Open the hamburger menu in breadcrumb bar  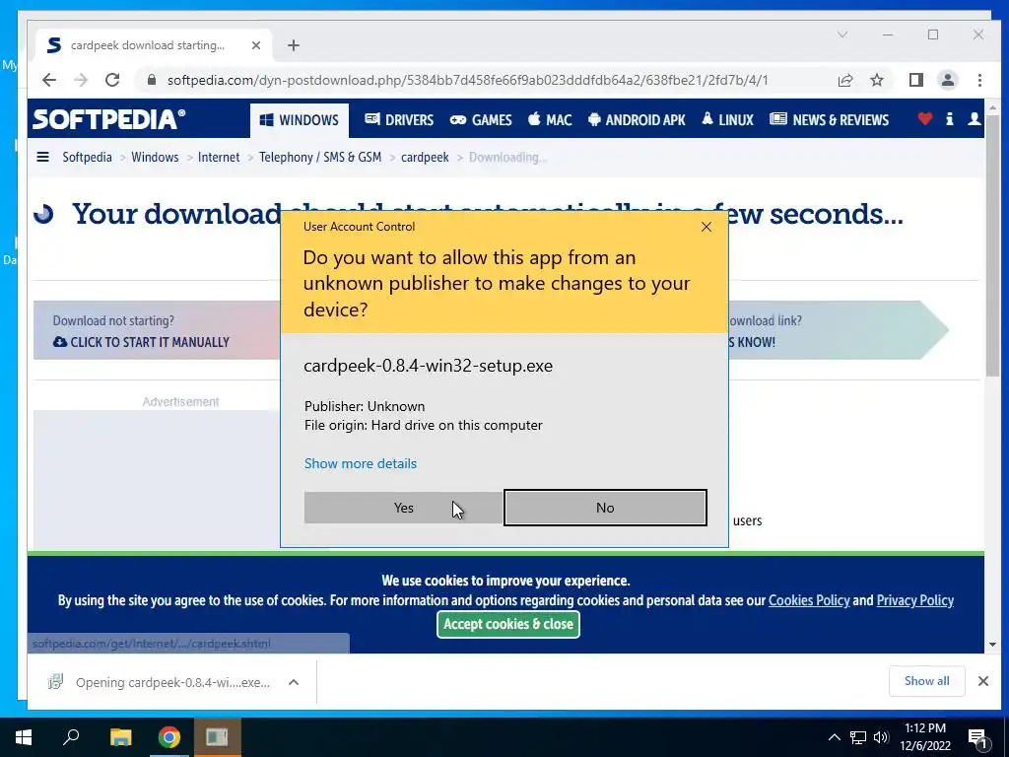pos(43,157)
